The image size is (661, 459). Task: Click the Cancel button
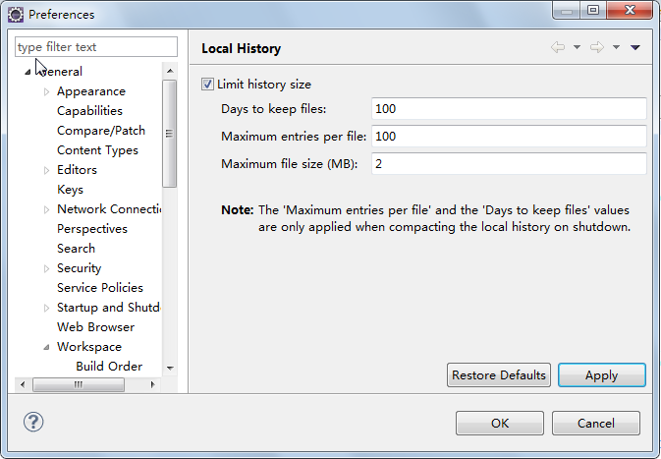[x=595, y=424]
